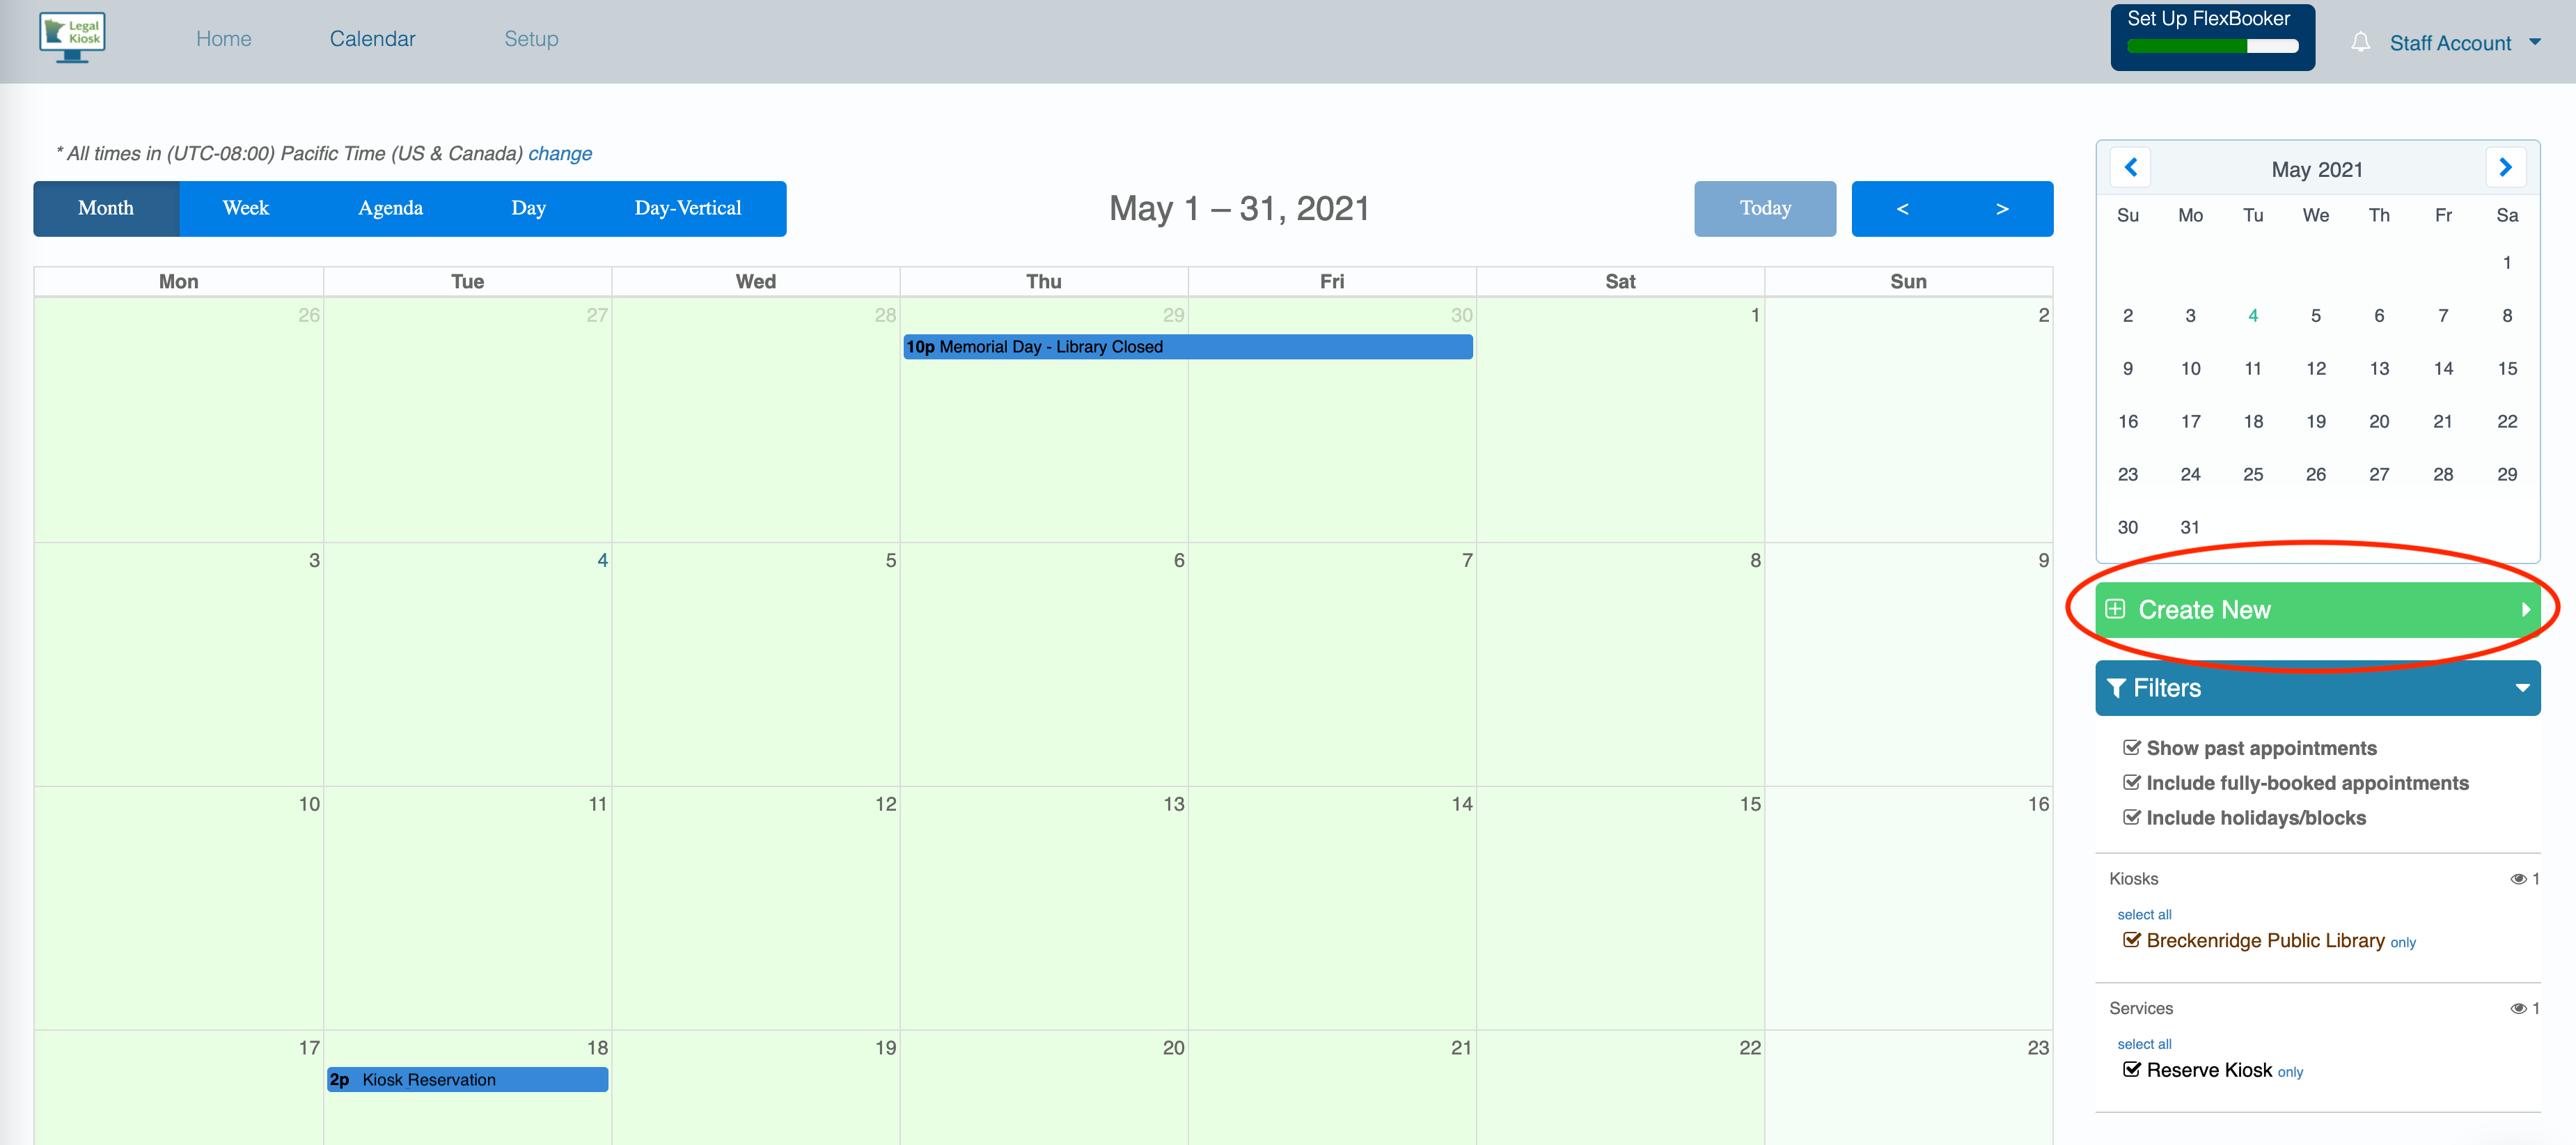Switch to Month view

106,208
